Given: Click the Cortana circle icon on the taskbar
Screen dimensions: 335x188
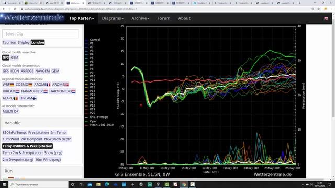Looking at the screenshot, I should [x=72, y=184].
